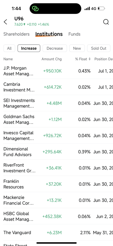Image resolution: width=113 pixels, height=246 pixels.
Task: Tap the Sold Out filter chip
Action: coord(99,48)
